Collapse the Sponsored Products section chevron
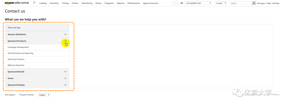 66,41
